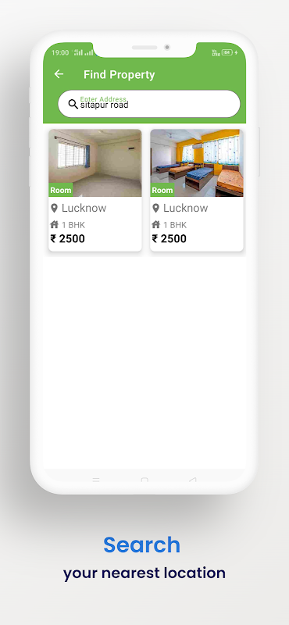Open the yellow-walled bedroom photo listing
Screen dimensions: 289x625
[x=197, y=162]
